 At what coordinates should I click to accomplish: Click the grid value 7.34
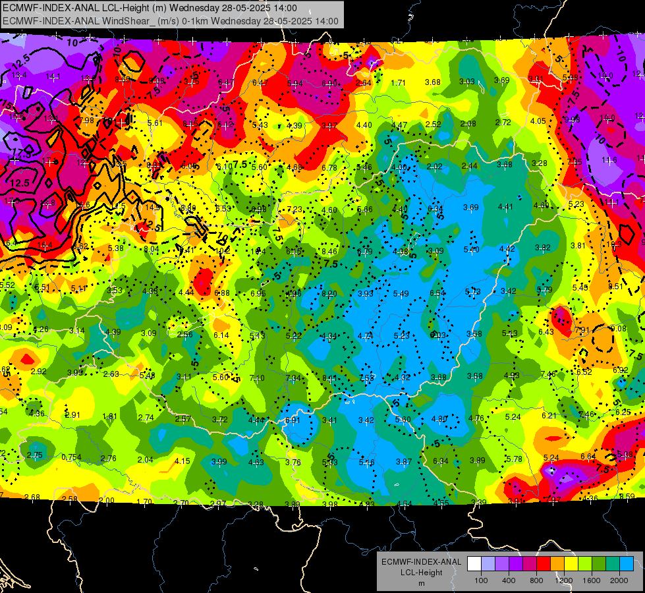(x=293, y=378)
